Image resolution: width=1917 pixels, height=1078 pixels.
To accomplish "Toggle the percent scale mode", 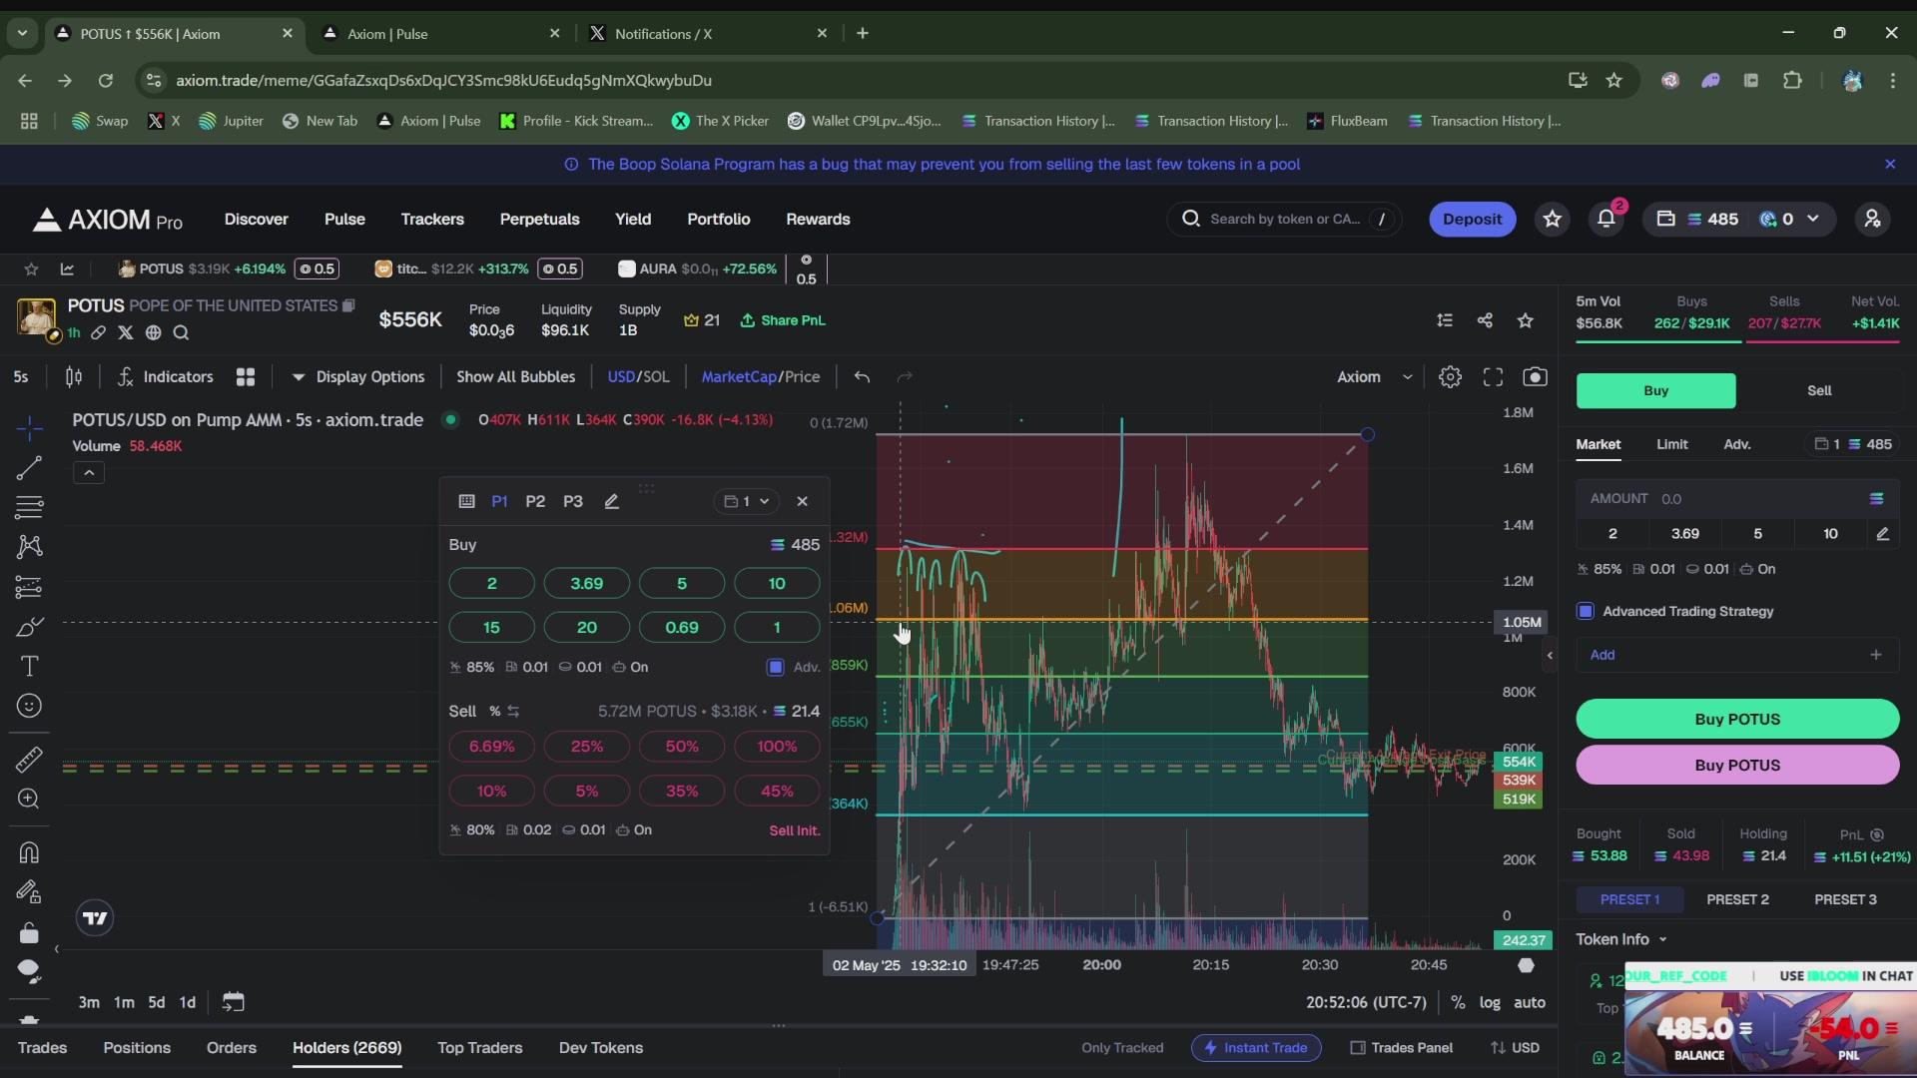I will 1458,1002.
